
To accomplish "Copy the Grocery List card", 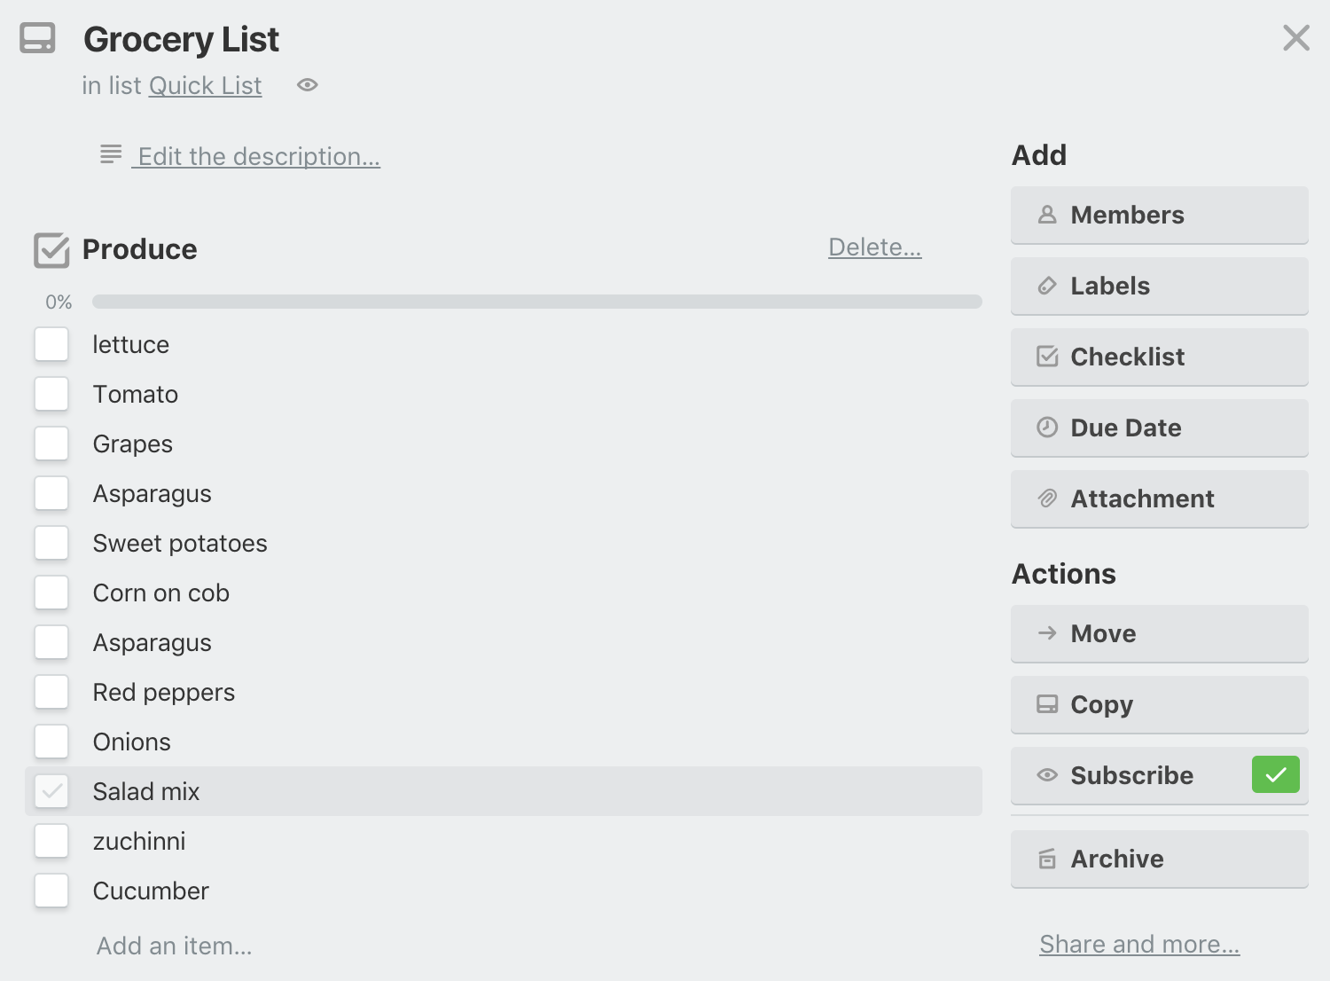I will click(1159, 704).
